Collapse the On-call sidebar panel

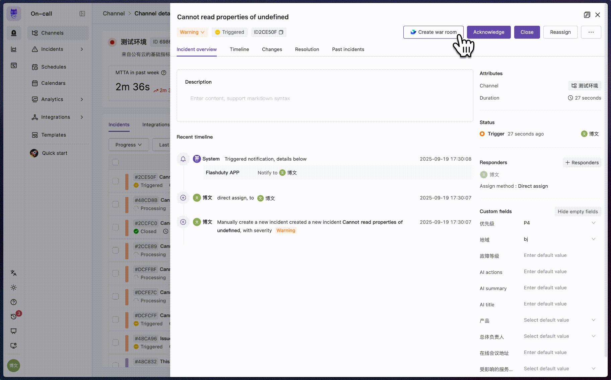tap(82, 14)
